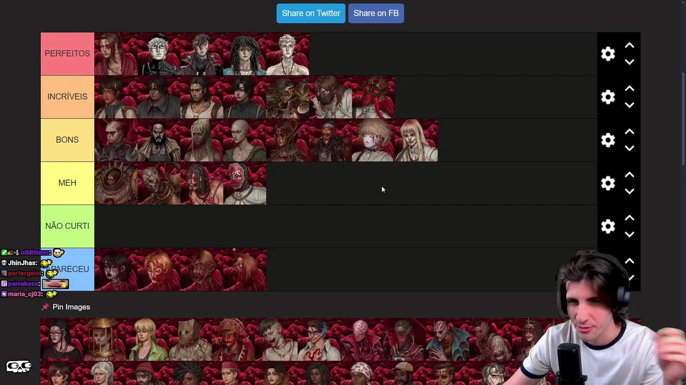Select dark-skinned blonde woman in BONS
The height and width of the screenshot is (385, 686).
tap(202, 140)
